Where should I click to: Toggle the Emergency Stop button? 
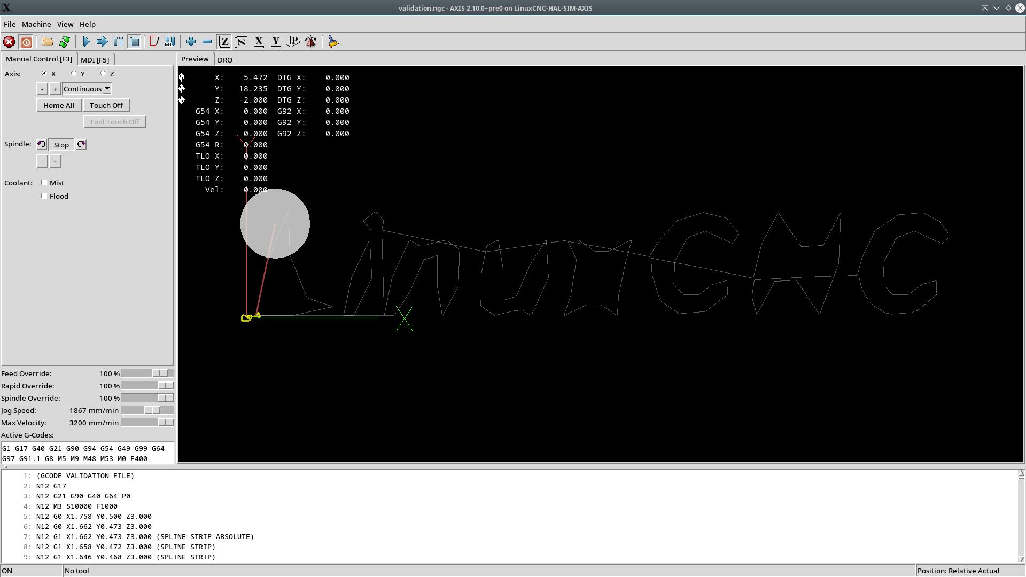tap(9, 42)
